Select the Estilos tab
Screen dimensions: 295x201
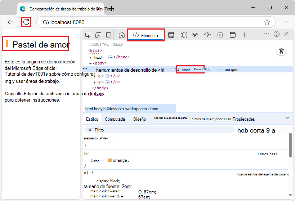tap(92, 119)
